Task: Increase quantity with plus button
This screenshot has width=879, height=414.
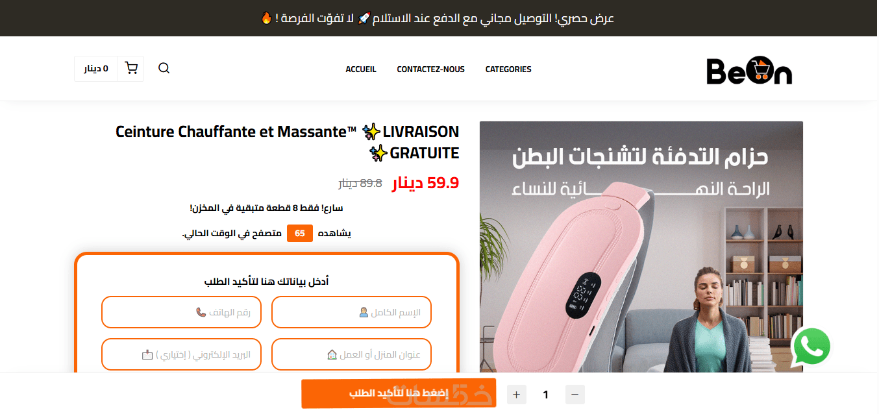Action: pos(516,395)
